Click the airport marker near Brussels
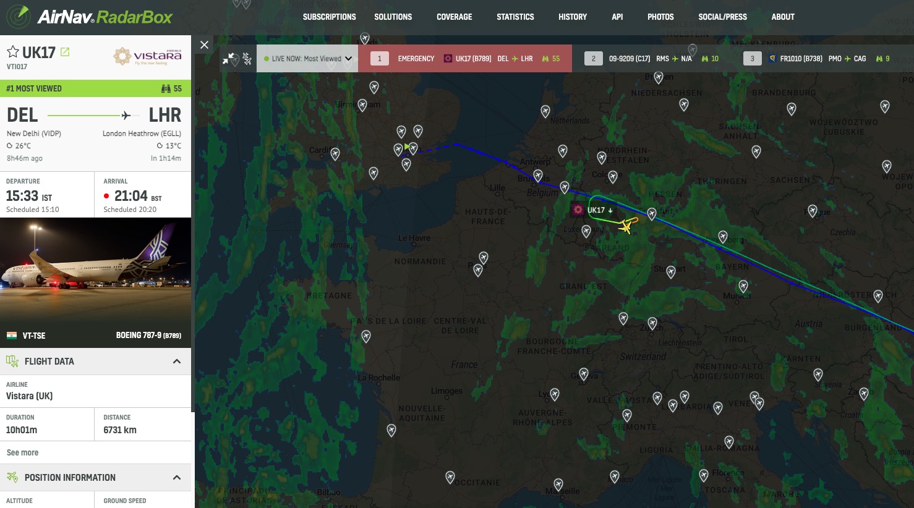 [538, 176]
